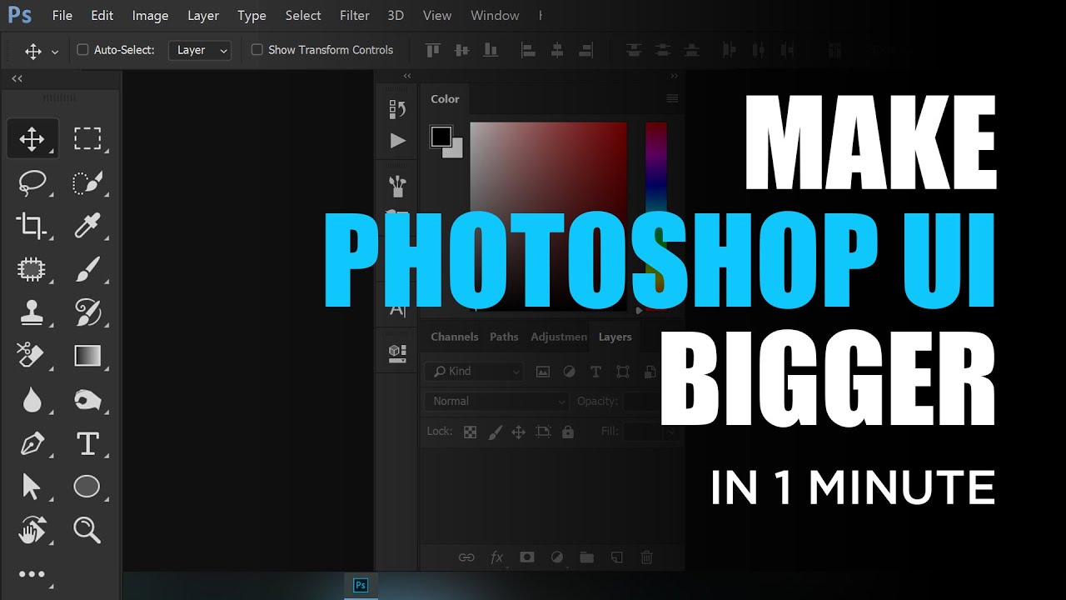This screenshot has width=1066, height=600.
Task: Toggle lock image pixels brush icon
Action: pyautogui.click(x=495, y=432)
